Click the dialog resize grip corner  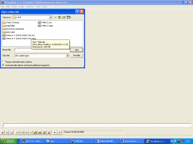pyautogui.click(x=83, y=66)
